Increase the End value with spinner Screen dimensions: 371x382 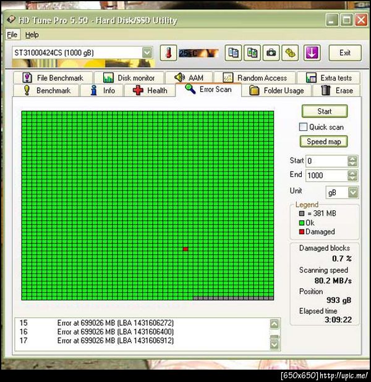pos(352,173)
